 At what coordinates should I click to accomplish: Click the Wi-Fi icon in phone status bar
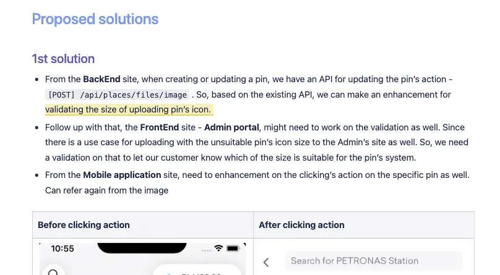(218, 248)
